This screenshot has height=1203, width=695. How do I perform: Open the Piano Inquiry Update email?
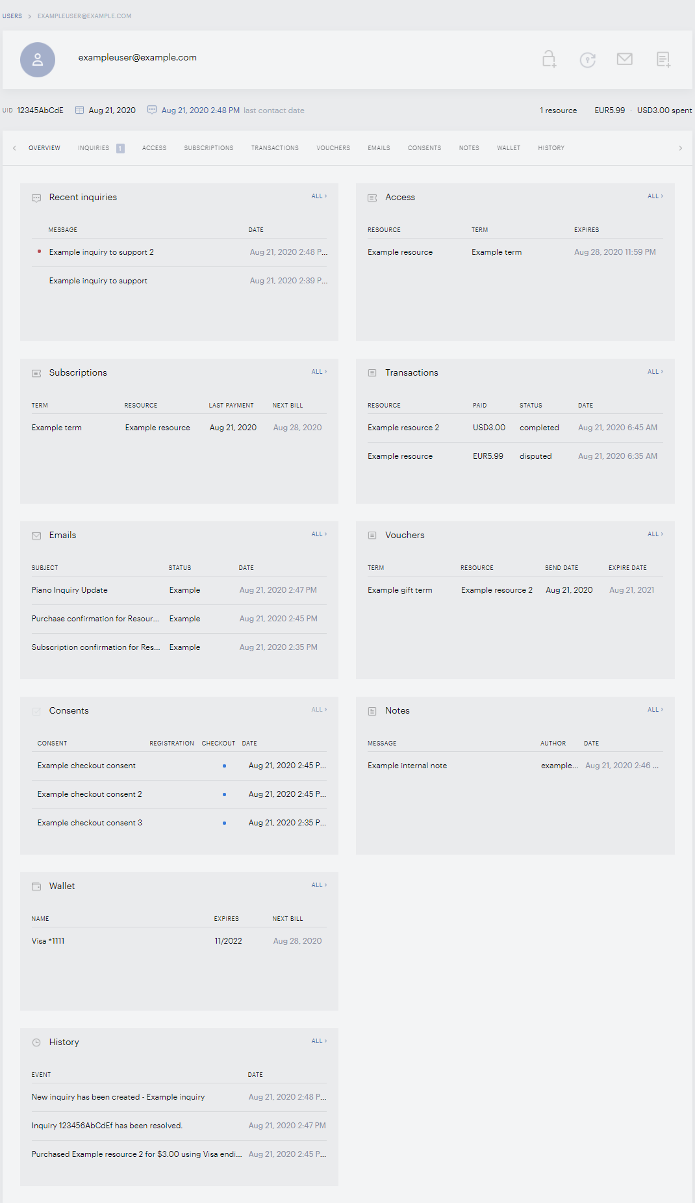(69, 590)
